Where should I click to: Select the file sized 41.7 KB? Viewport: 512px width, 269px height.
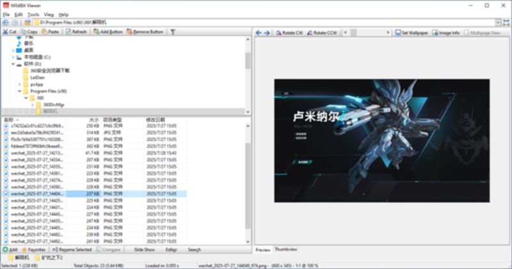click(95, 153)
